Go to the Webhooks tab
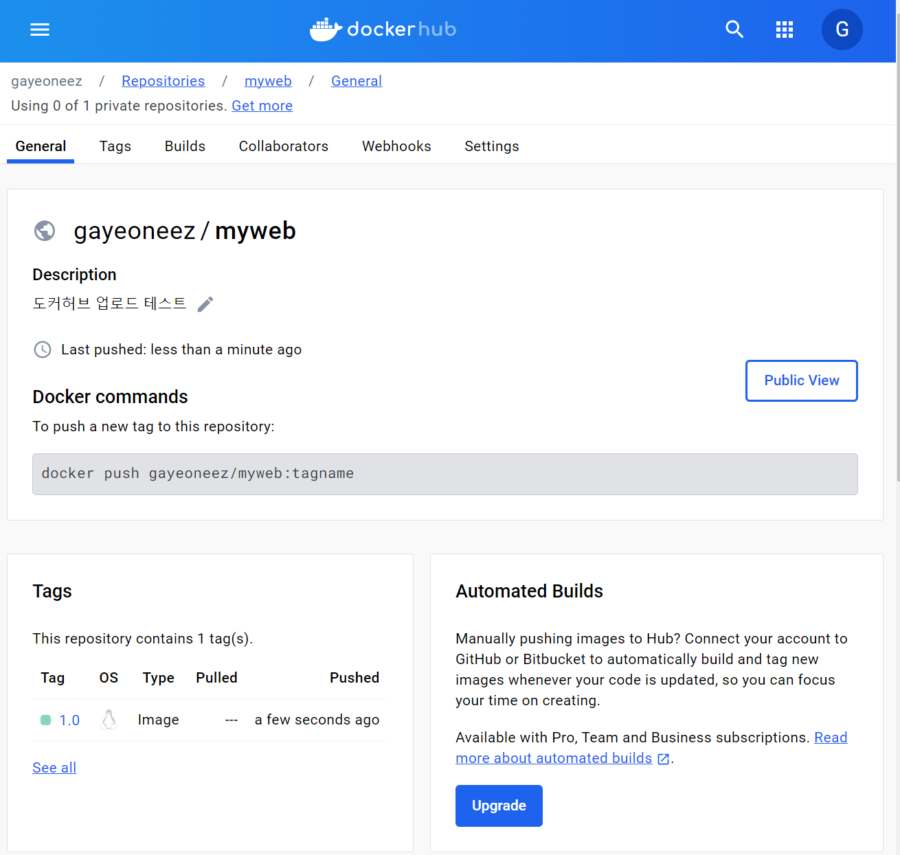The width and height of the screenshot is (900, 855). [x=396, y=146]
